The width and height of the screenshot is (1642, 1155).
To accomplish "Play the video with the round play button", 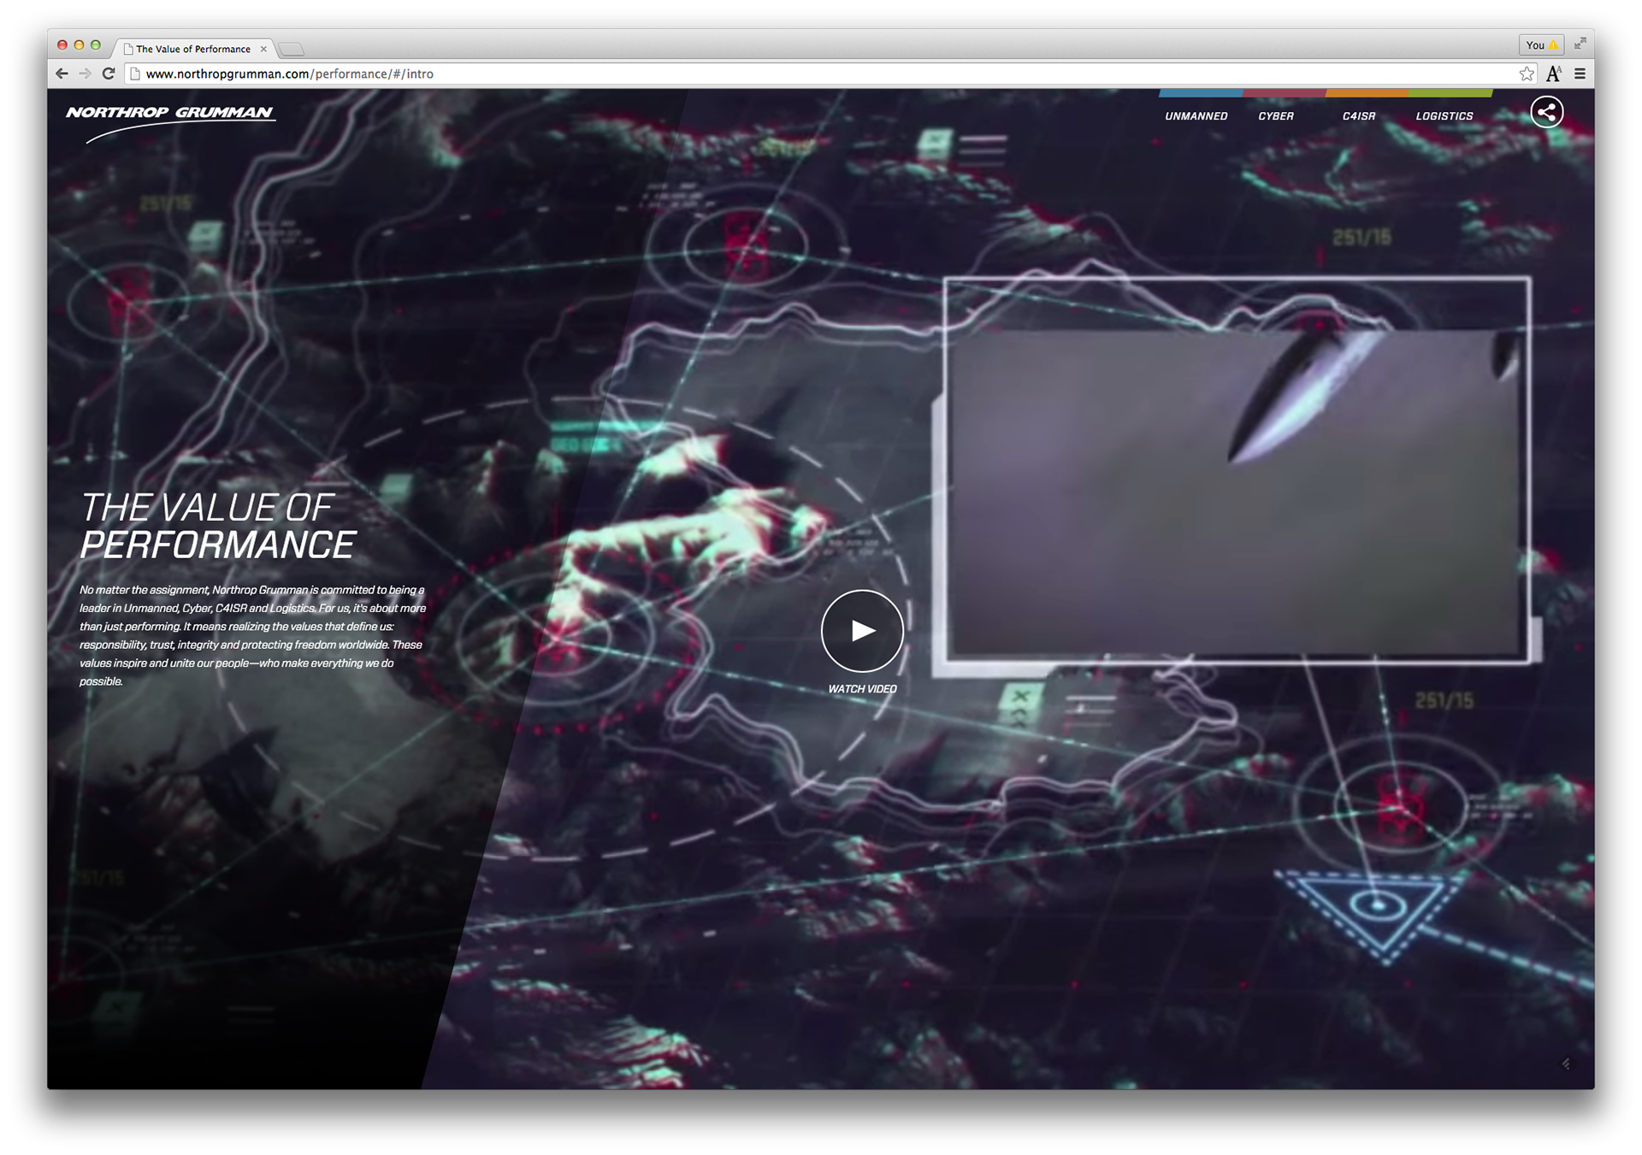I will tap(862, 631).
